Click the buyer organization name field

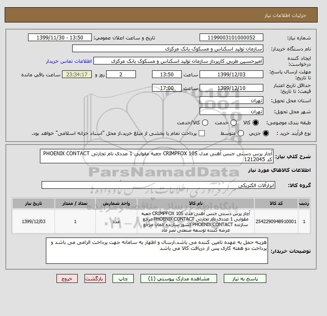coord(168,48)
